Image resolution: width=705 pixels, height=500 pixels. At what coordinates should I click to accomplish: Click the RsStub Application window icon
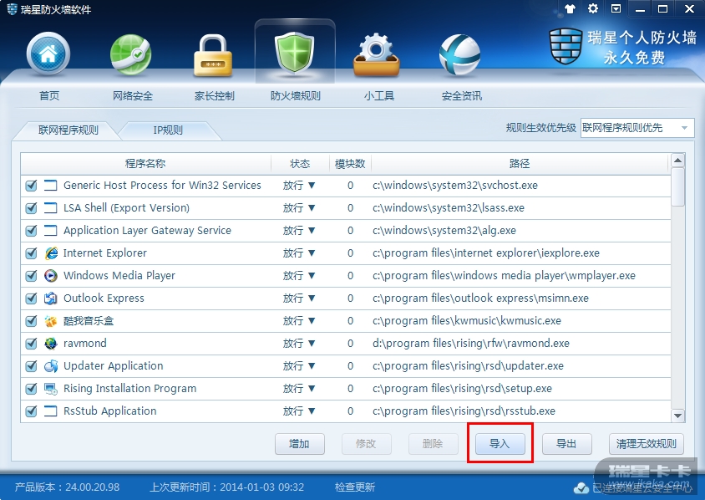pyautogui.click(x=51, y=411)
